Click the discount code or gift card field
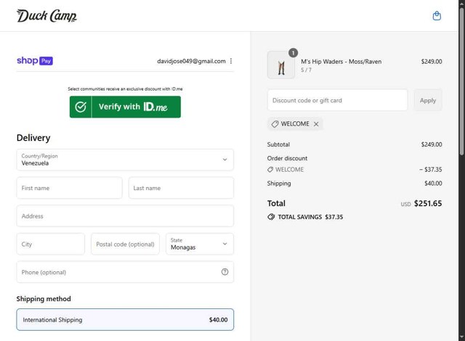 [x=337, y=100]
